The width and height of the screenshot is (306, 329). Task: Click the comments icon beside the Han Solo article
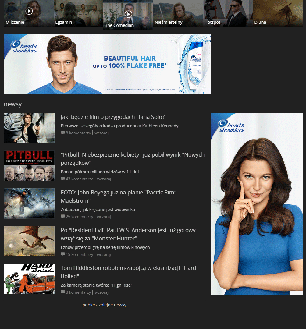62,133
